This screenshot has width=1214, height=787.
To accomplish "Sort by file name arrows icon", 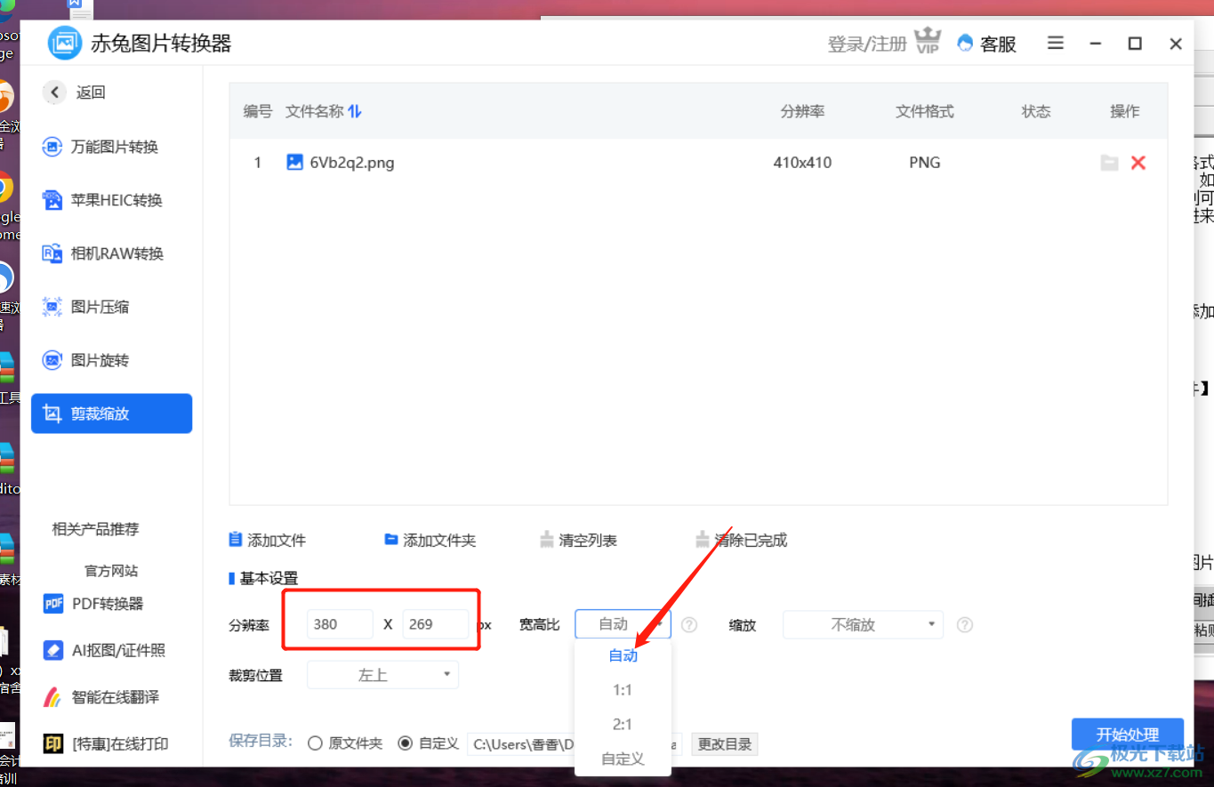I will click(x=355, y=111).
